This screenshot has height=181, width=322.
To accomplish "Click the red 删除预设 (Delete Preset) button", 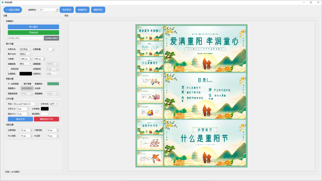I will (x=98, y=10).
